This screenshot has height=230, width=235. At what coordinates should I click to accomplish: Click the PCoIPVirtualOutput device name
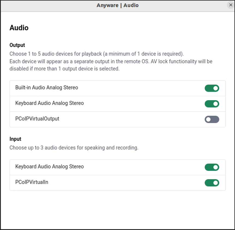point(37,119)
